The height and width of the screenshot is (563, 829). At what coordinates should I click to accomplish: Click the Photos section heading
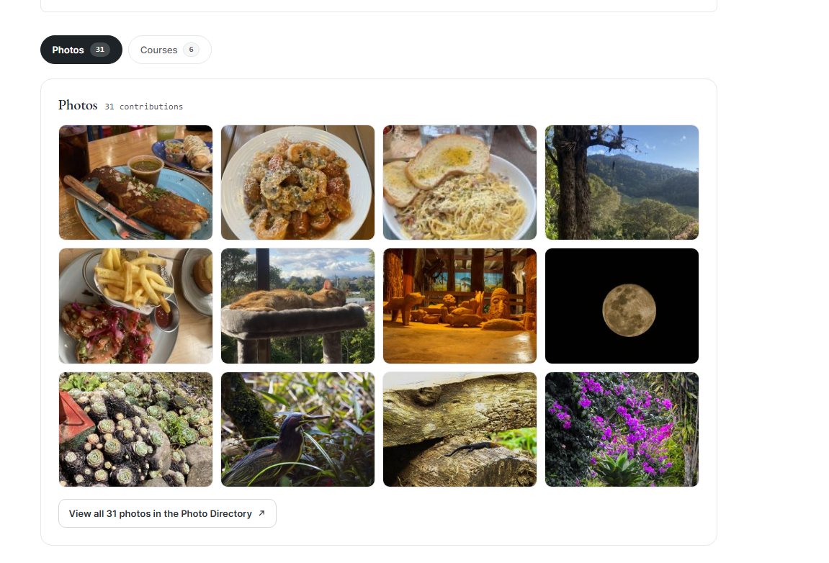tap(78, 105)
